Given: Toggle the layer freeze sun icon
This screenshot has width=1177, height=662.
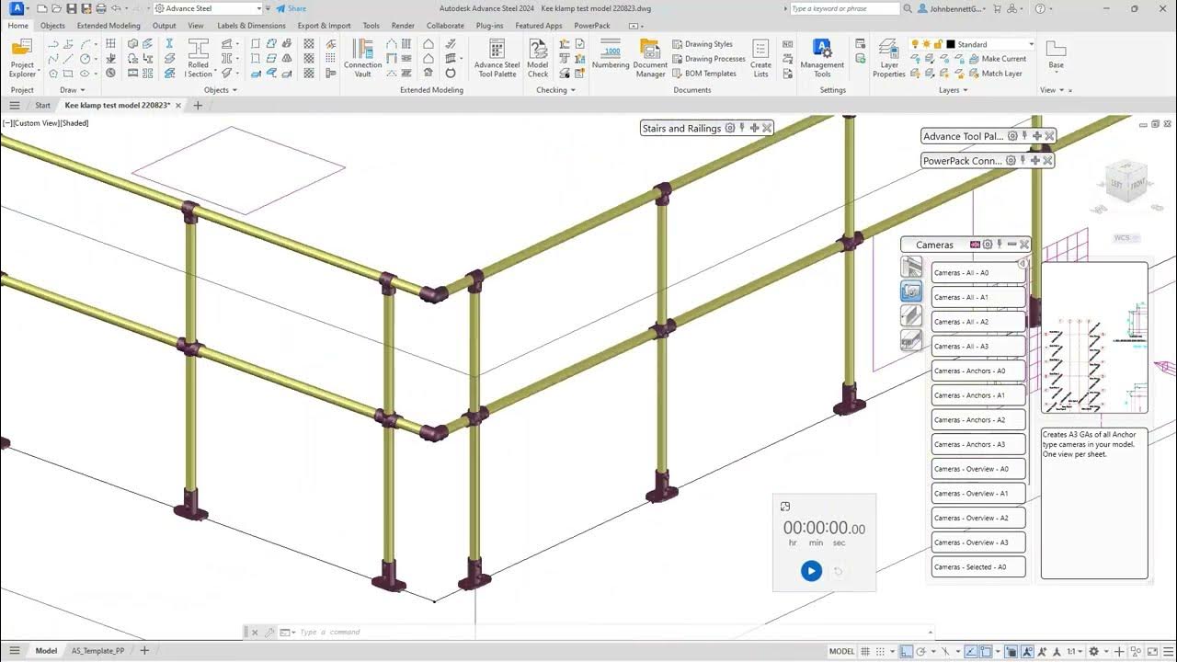Looking at the screenshot, I should (927, 44).
